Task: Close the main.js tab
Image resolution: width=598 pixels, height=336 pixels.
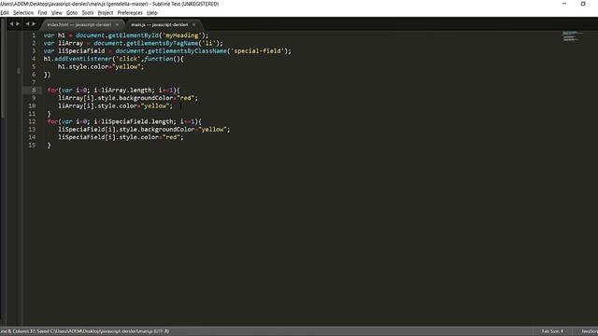Action: click(193, 25)
